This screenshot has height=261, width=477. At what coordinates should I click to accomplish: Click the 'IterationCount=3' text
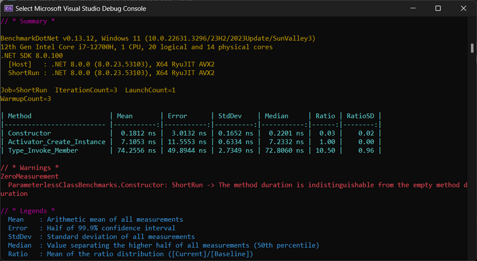tap(86, 90)
